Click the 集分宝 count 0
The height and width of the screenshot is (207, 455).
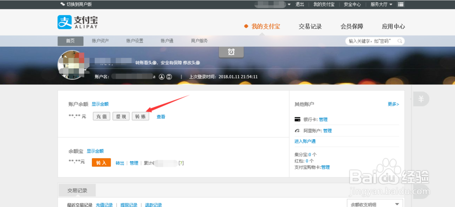(x=310, y=154)
